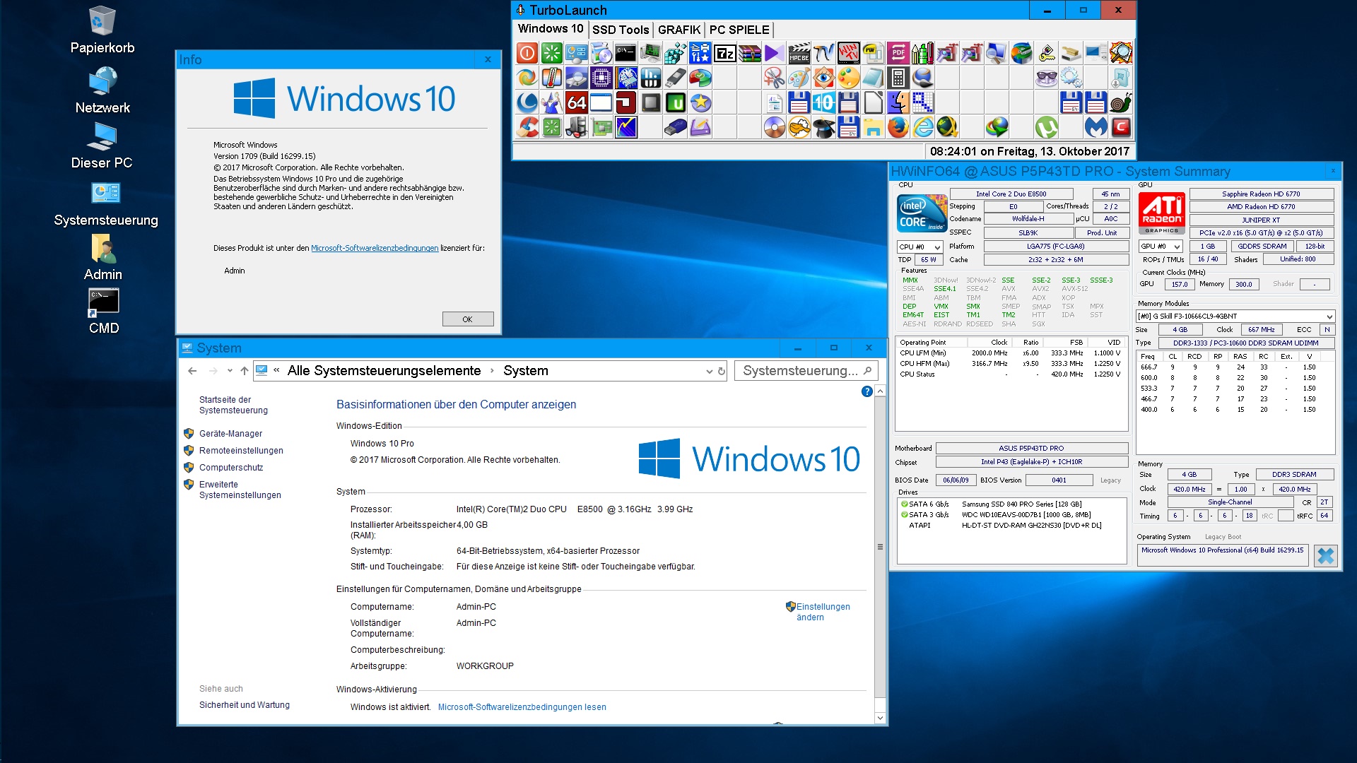The width and height of the screenshot is (1357, 763).
Task: Click the blue X button in HWiNFO summary
Action: pos(1325,556)
